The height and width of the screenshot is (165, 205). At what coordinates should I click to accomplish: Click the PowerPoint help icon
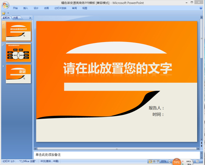point(201,8)
